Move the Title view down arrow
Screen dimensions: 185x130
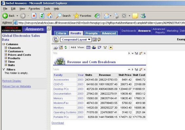tap(133, 53)
